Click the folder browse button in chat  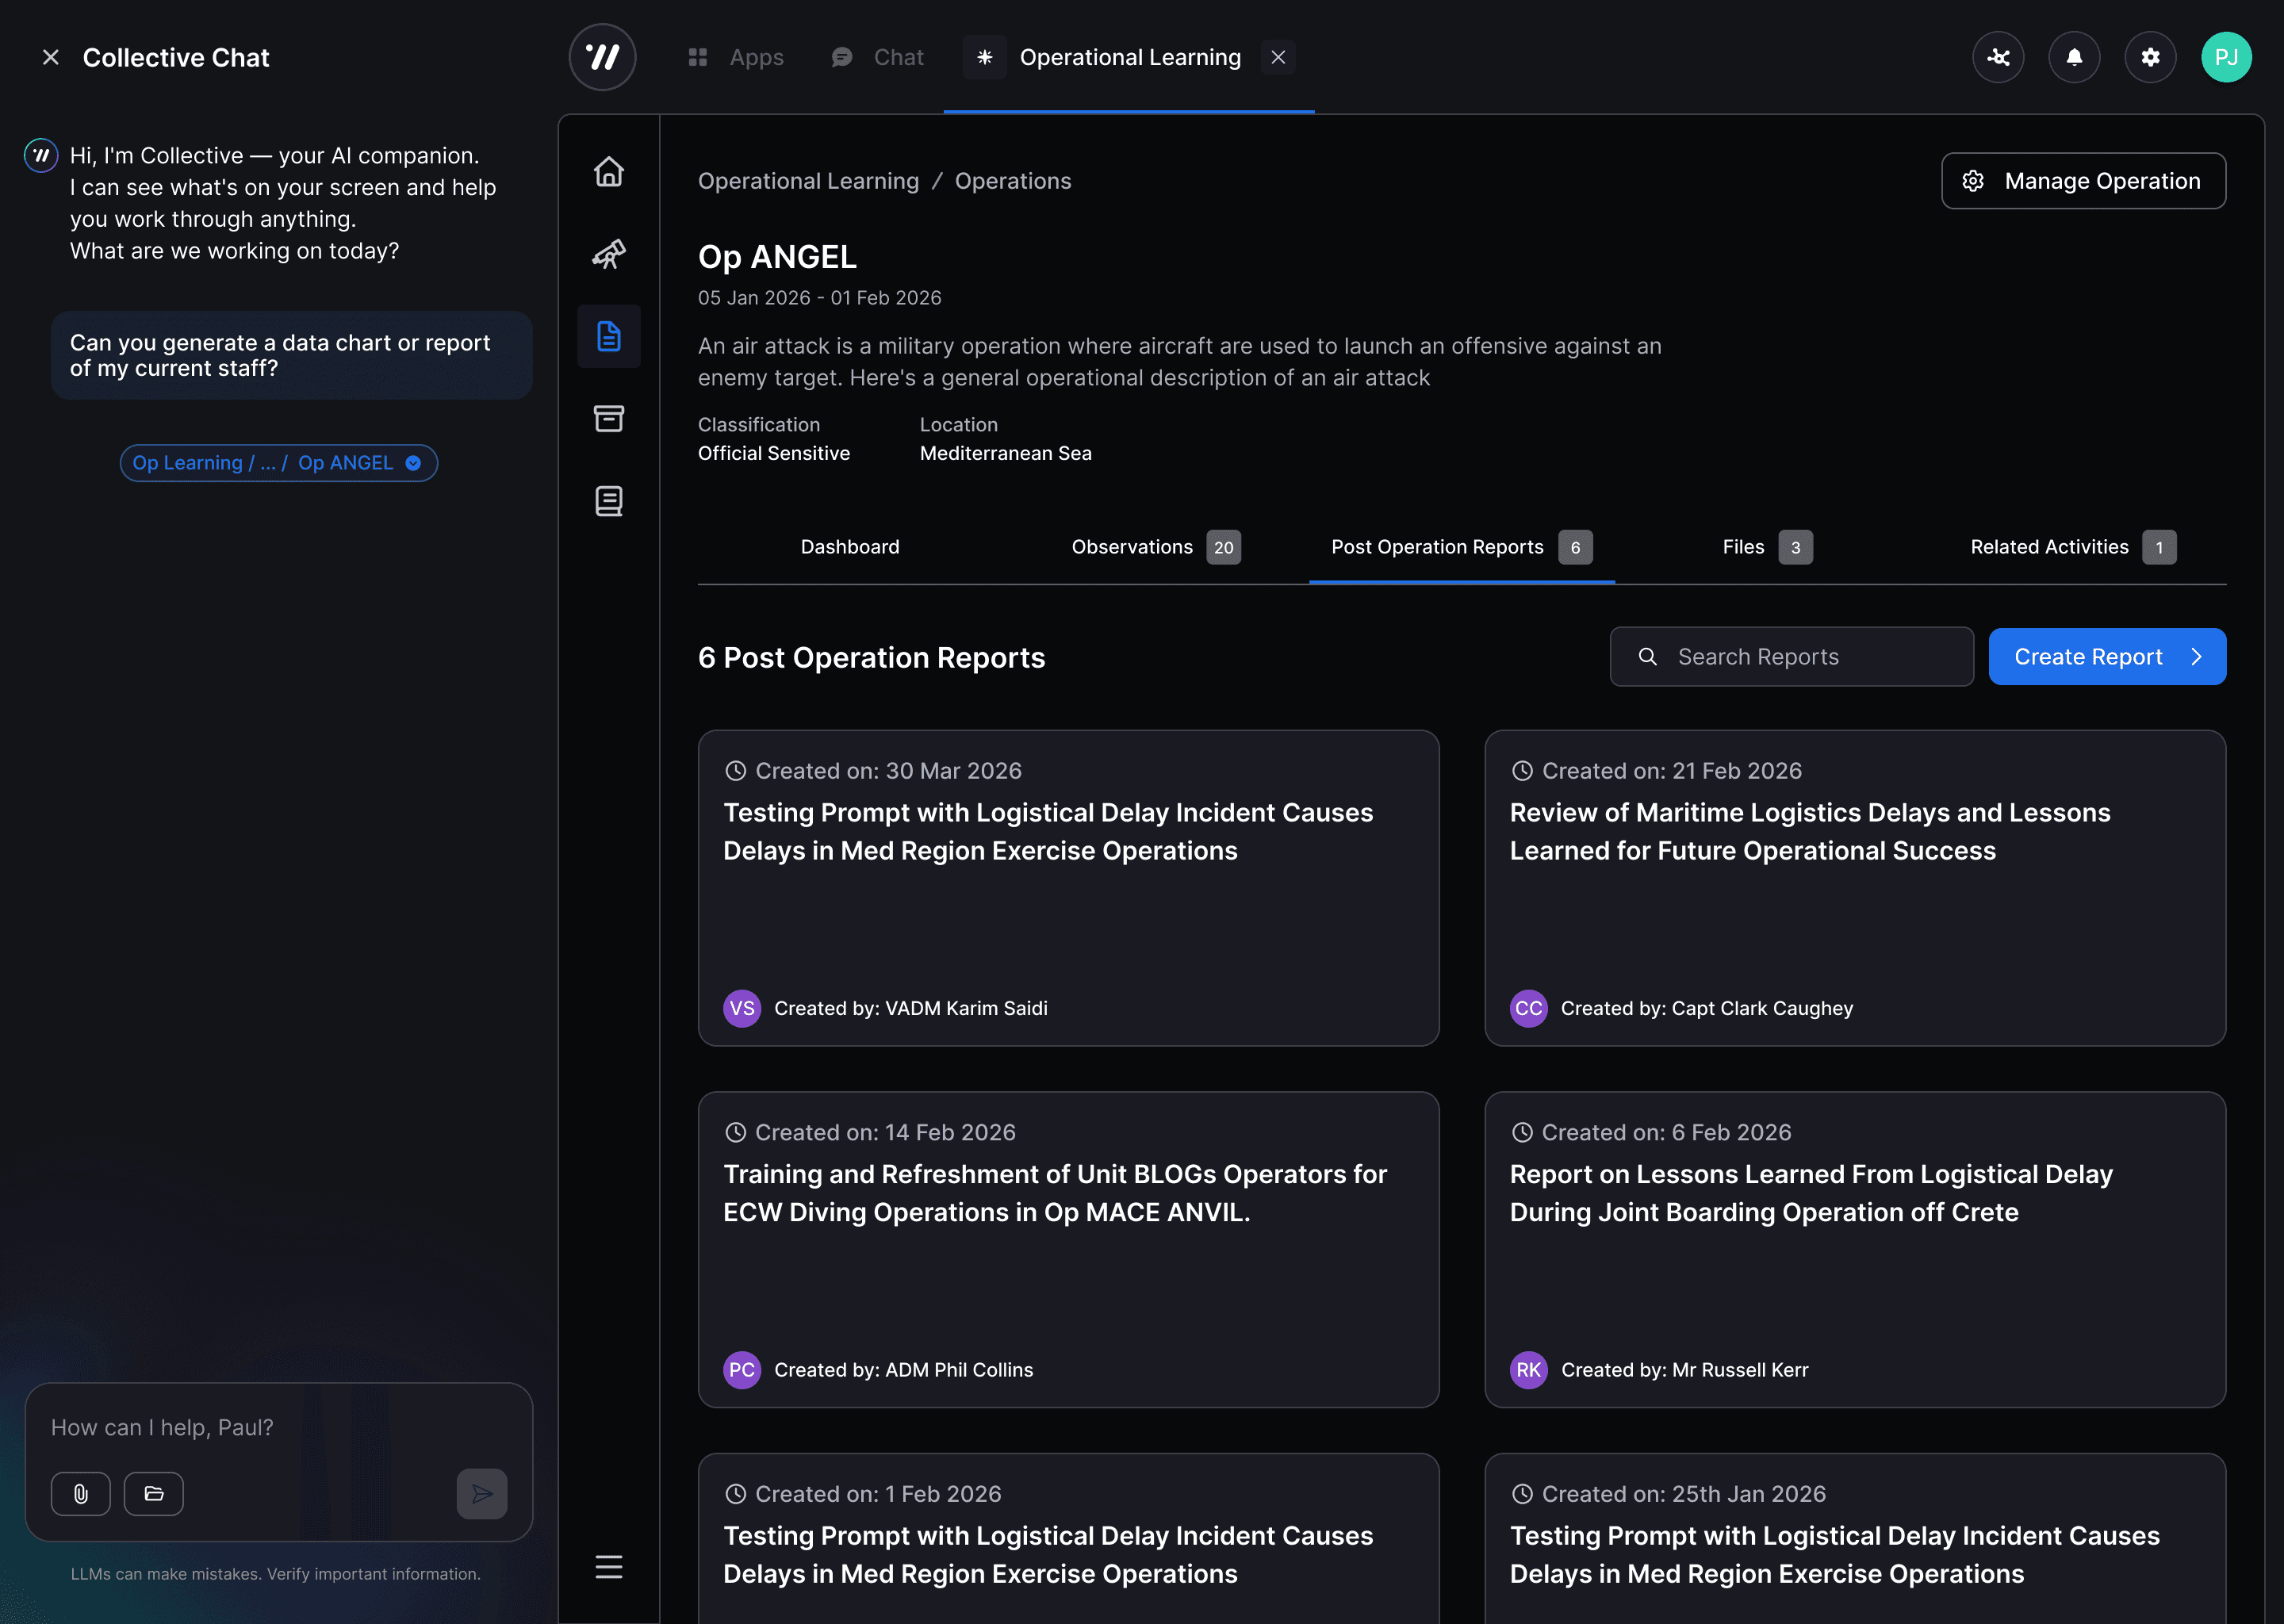pos(153,1494)
